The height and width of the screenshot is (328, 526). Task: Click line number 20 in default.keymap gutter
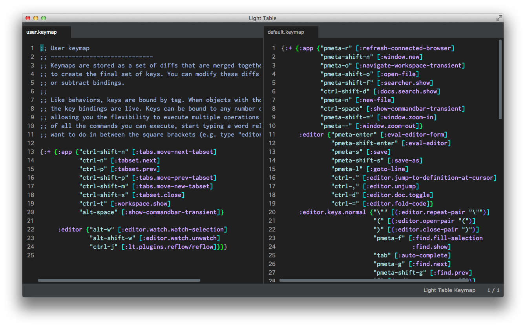[x=272, y=212]
